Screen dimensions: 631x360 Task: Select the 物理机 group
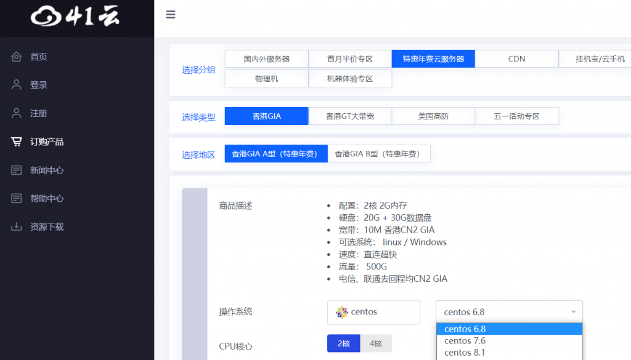[x=266, y=78]
